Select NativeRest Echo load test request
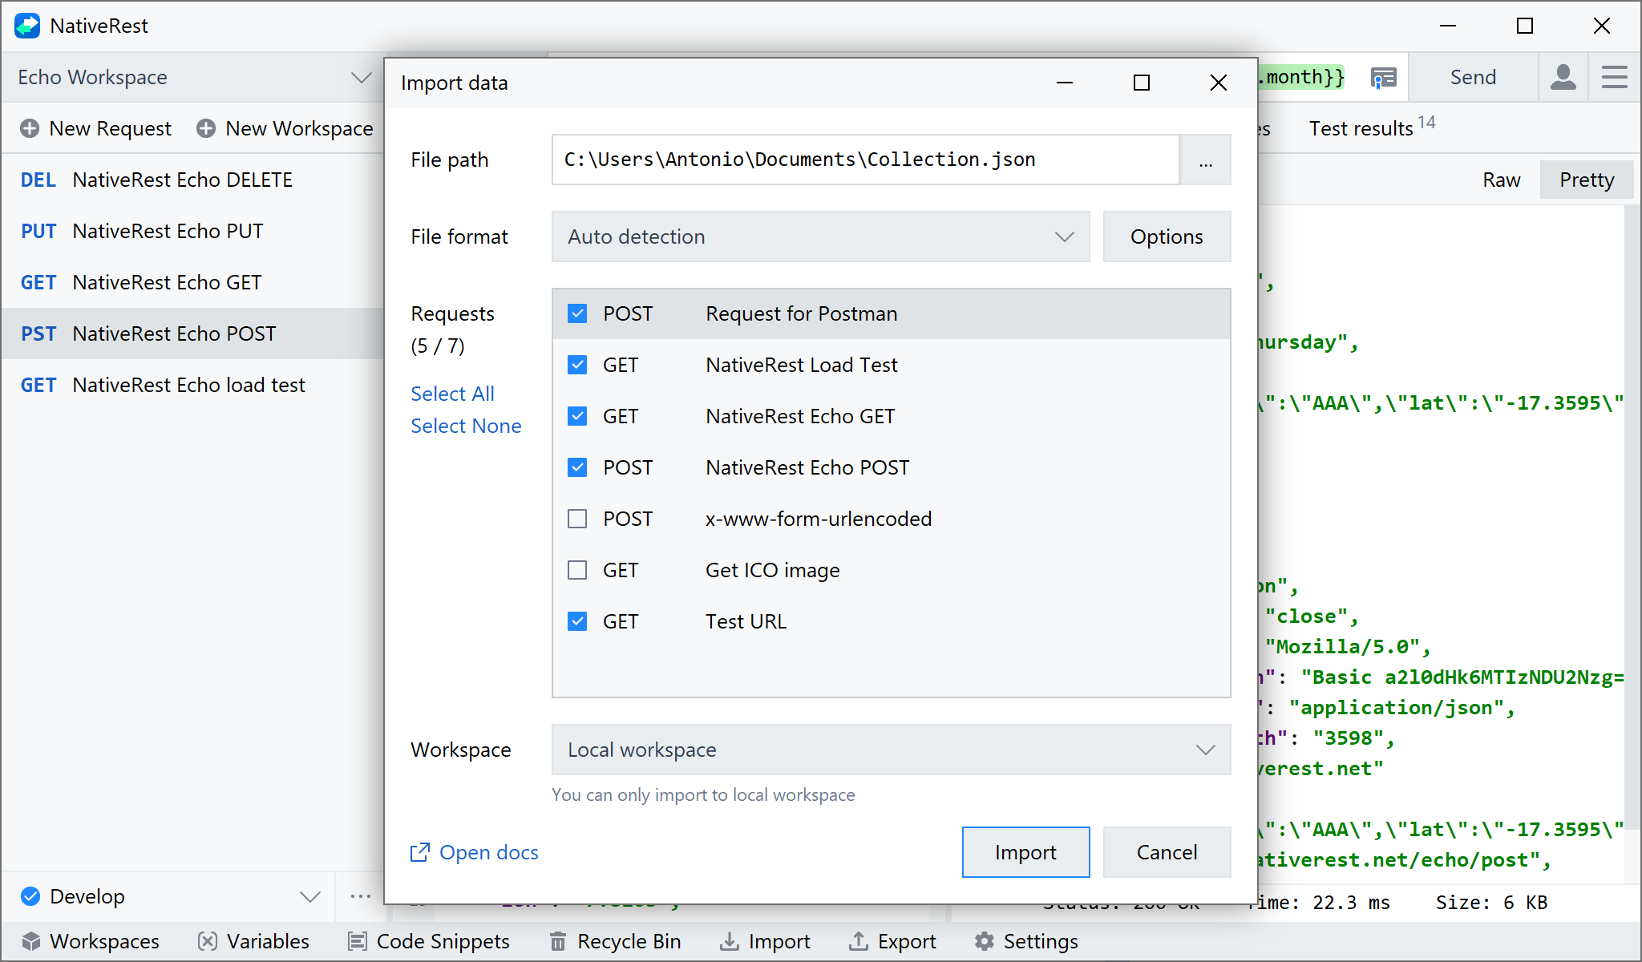Screen dimensions: 1642x962 (192, 385)
